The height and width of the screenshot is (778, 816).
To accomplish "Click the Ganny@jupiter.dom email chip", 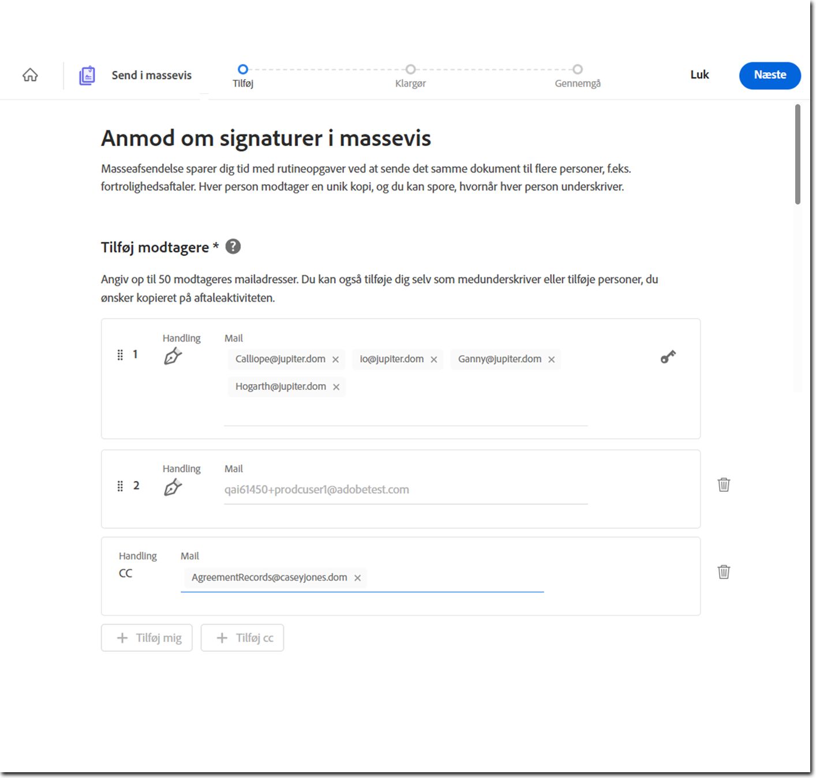I will [x=506, y=359].
